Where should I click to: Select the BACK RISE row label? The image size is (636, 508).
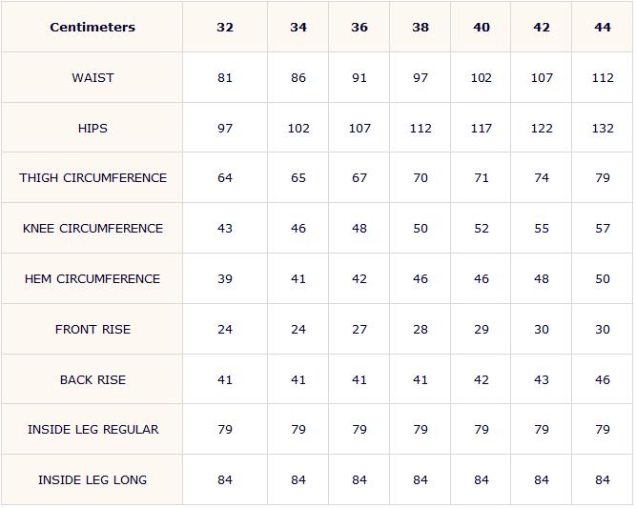tap(92, 379)
